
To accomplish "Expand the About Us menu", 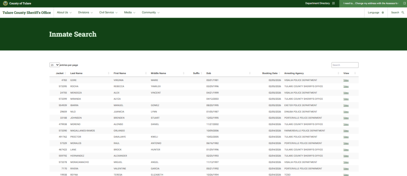I will pos(64,13).
